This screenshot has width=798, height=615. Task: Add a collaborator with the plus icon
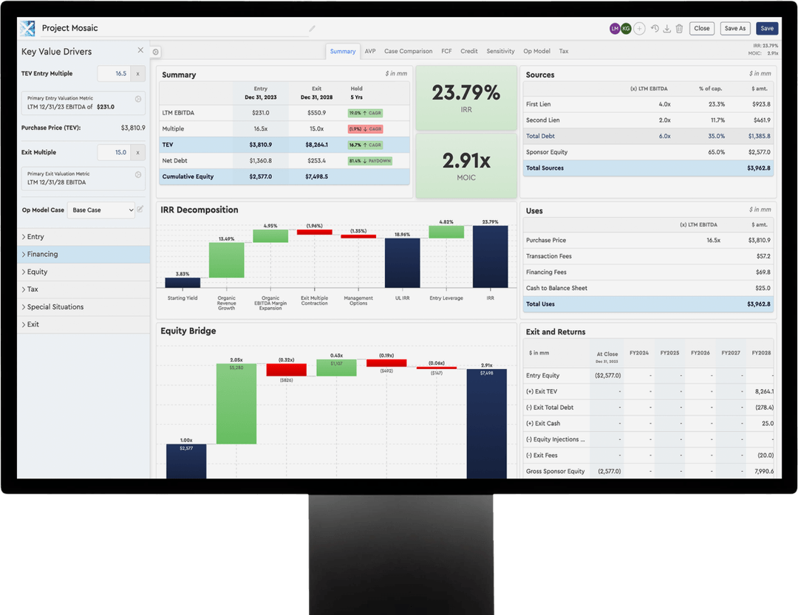pos(640,29)
